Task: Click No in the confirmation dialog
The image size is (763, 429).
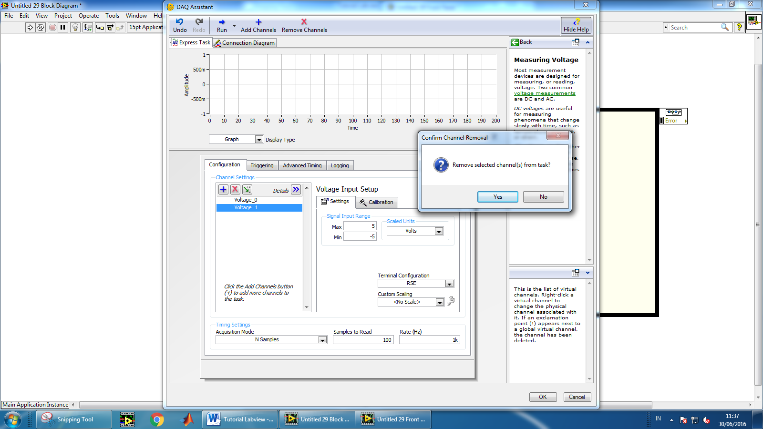Action: 543,197
